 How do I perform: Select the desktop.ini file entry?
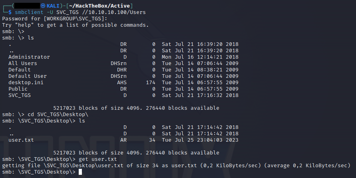coord(26,83)
